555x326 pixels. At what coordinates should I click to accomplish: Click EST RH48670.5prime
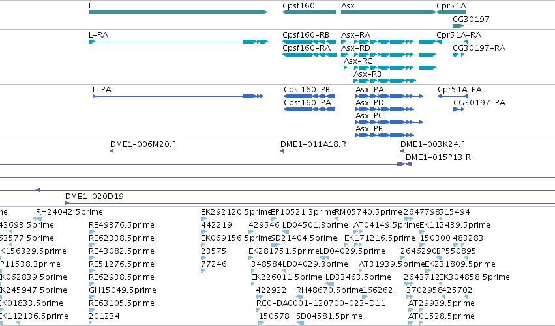300,297
